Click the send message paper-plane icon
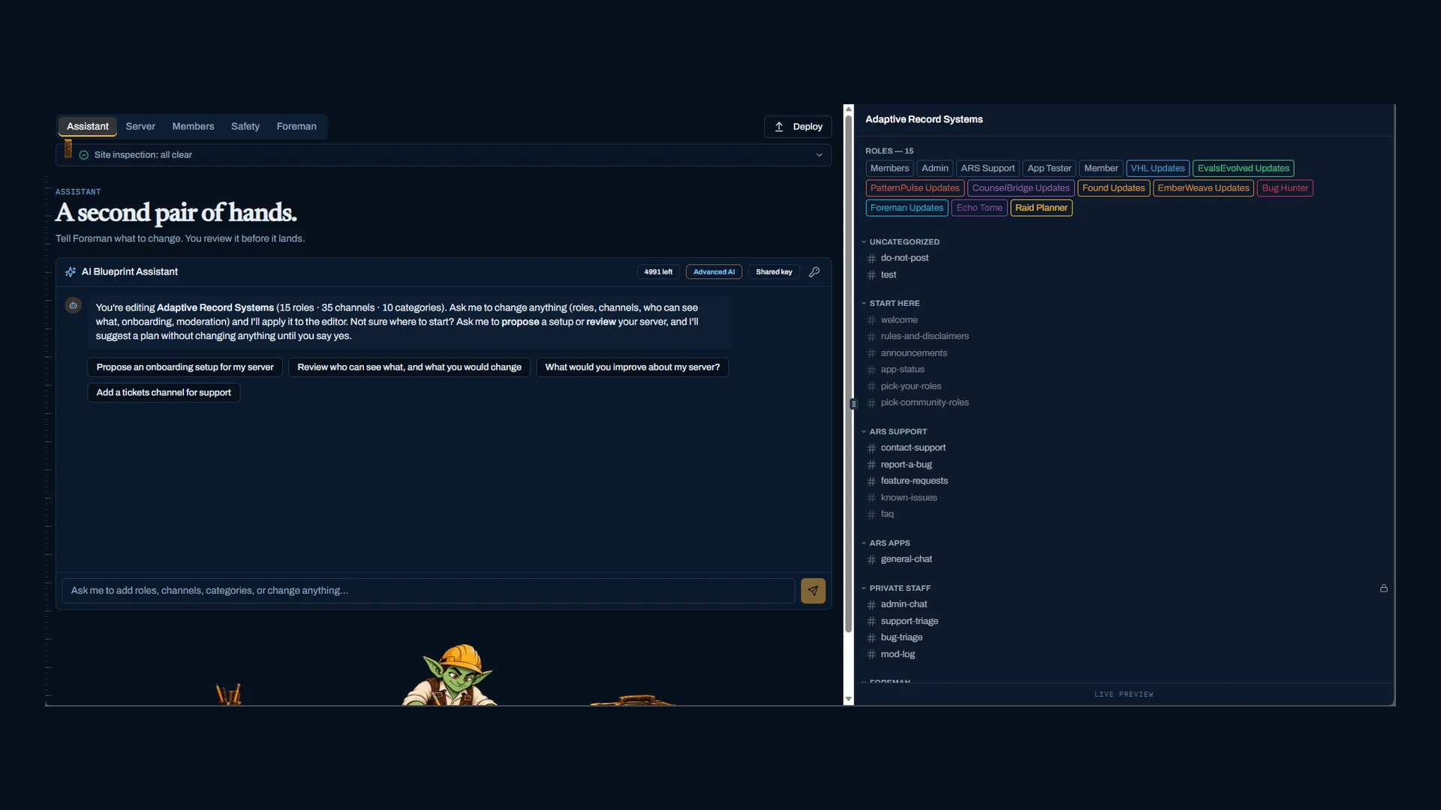 [813, 591]
